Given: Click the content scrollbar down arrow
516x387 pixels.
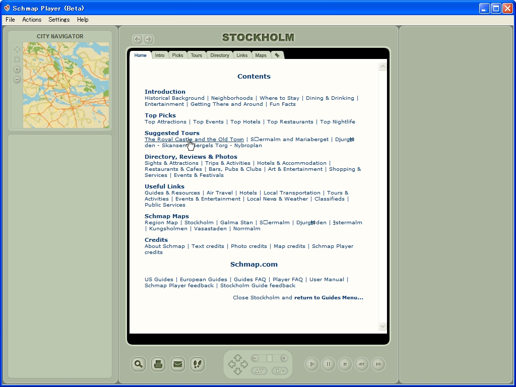Looking at the screenshot, I should pyautogui.click(x=382, y=326).
